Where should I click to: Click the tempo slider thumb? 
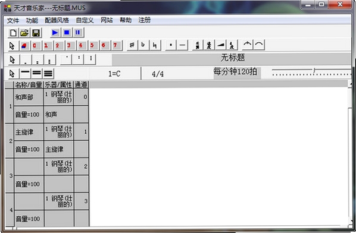tap(314, 71)
